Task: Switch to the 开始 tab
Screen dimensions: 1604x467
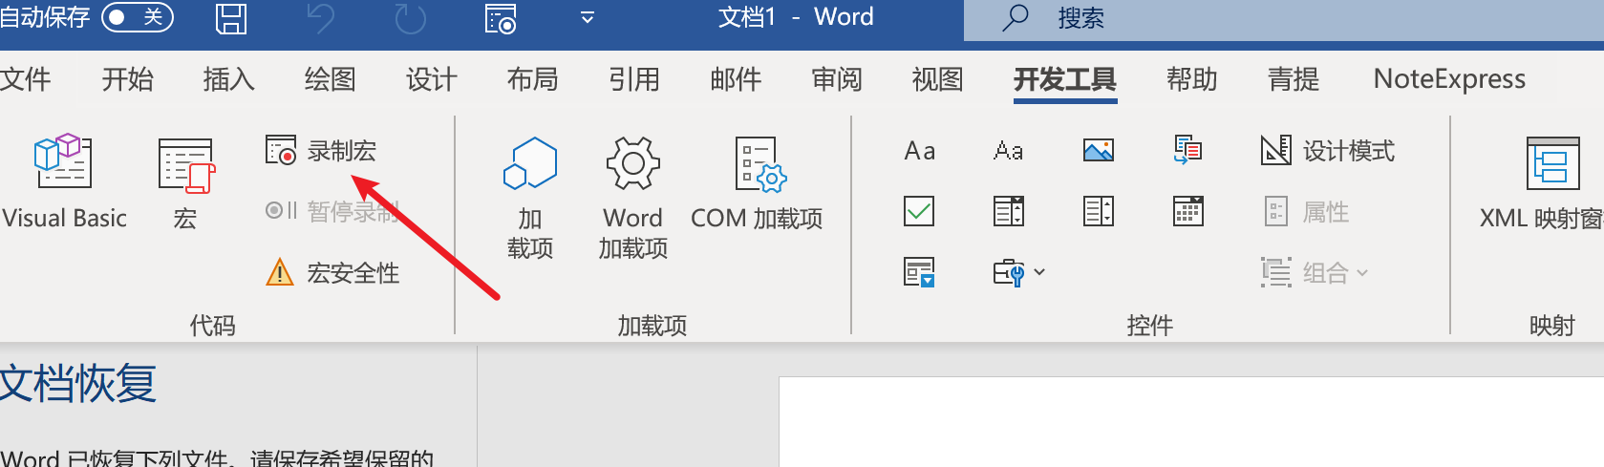Action: click(127, 79)
